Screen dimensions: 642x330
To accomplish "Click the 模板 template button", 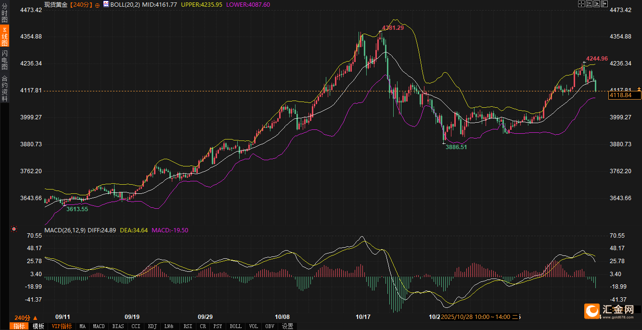I will coord(39,326).
